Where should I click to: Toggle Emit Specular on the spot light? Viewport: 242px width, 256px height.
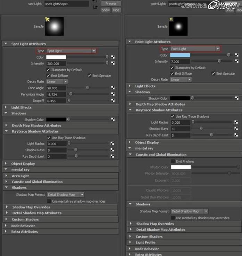(x=90, y=76)
